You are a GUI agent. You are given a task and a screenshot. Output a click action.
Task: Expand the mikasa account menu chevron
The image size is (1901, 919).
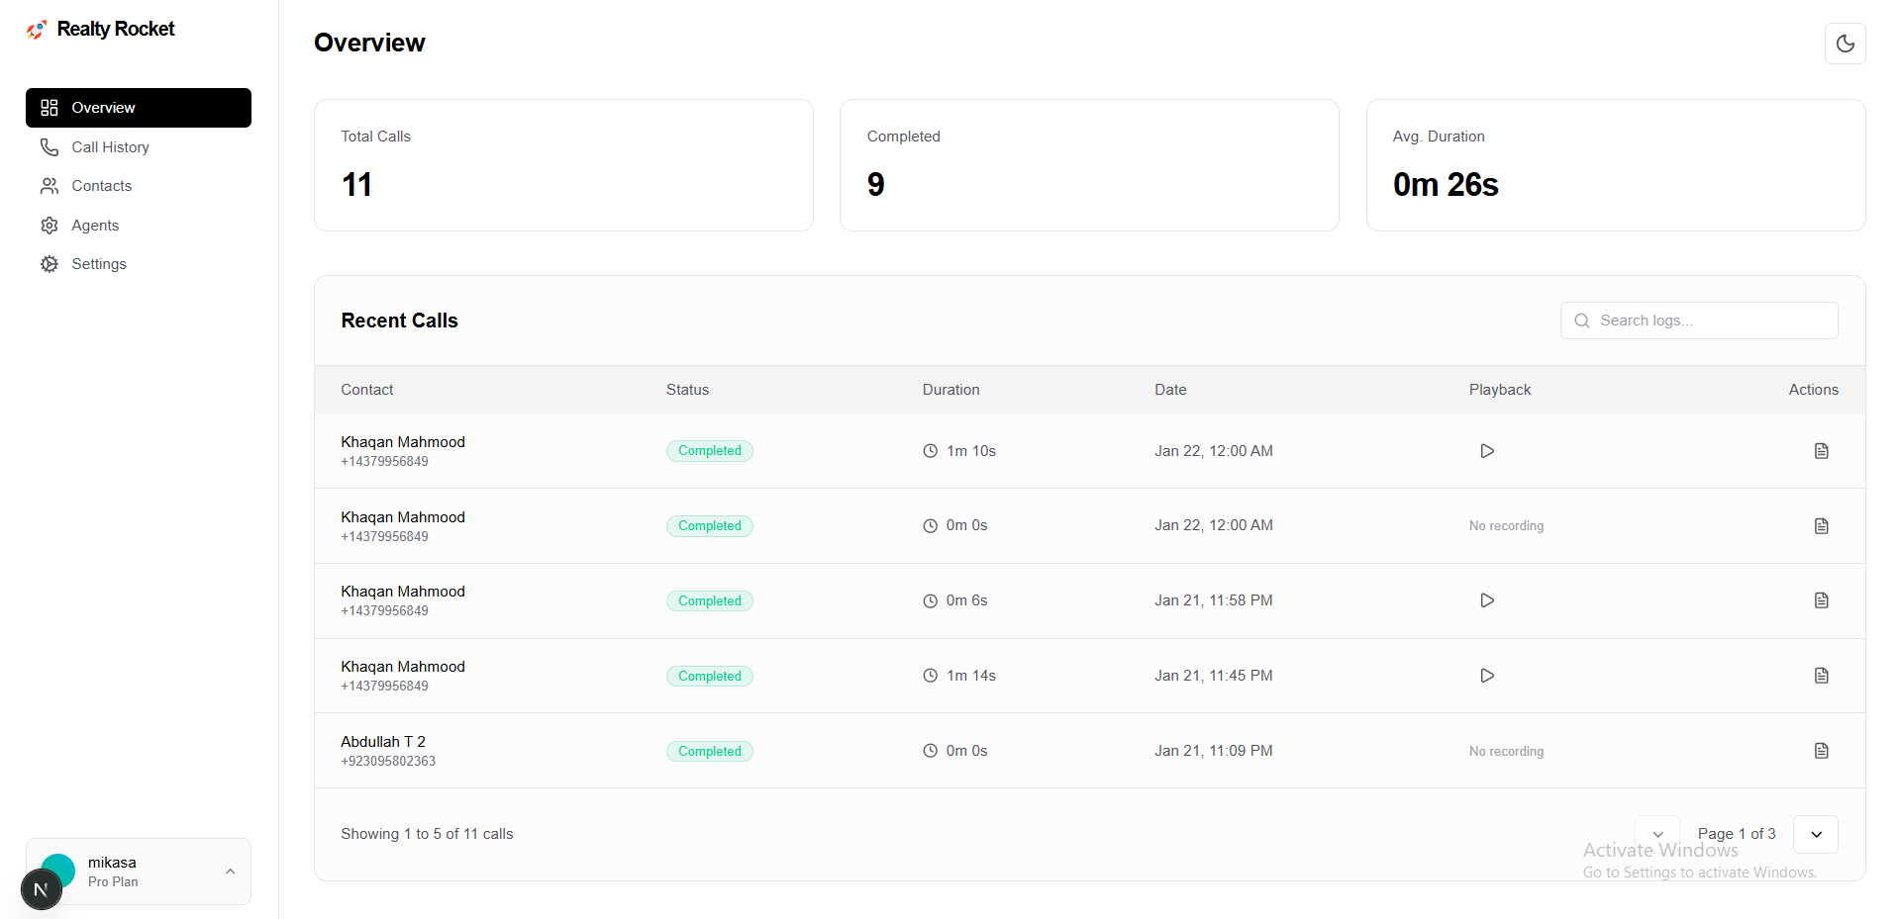(x=230, y=872)
